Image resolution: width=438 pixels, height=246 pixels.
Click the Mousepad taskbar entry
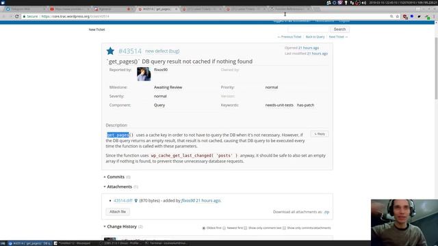tap(75, 243)
